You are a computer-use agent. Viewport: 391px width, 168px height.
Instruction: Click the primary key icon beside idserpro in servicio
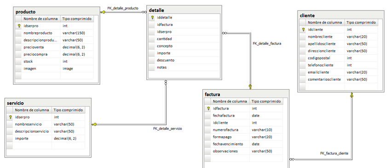coord(10,117)
